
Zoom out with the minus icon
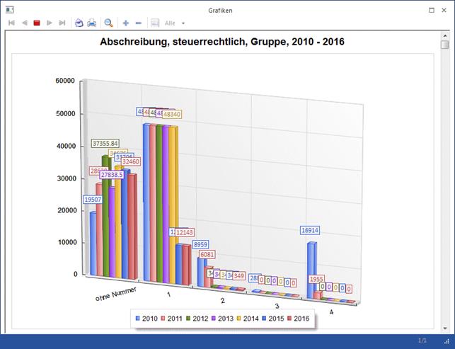pyautogui.click(x=138, y=23)
